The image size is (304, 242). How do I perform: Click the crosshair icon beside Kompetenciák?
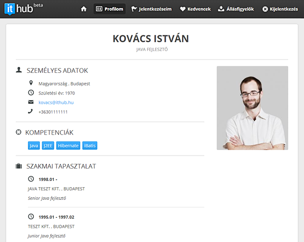pyautogui.click(x=18, y=132)
